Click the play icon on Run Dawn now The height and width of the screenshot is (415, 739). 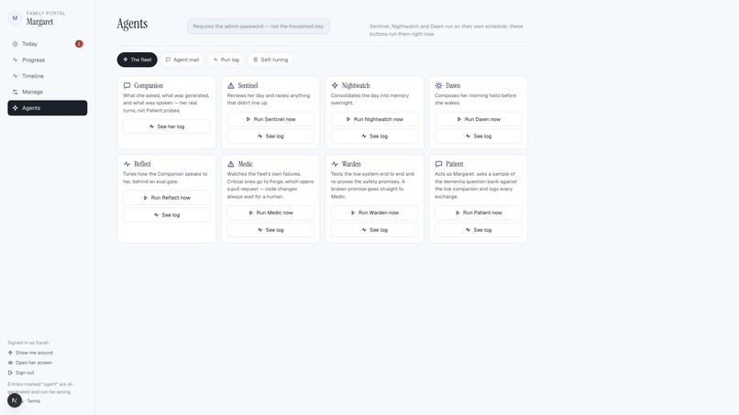[459, 119]
